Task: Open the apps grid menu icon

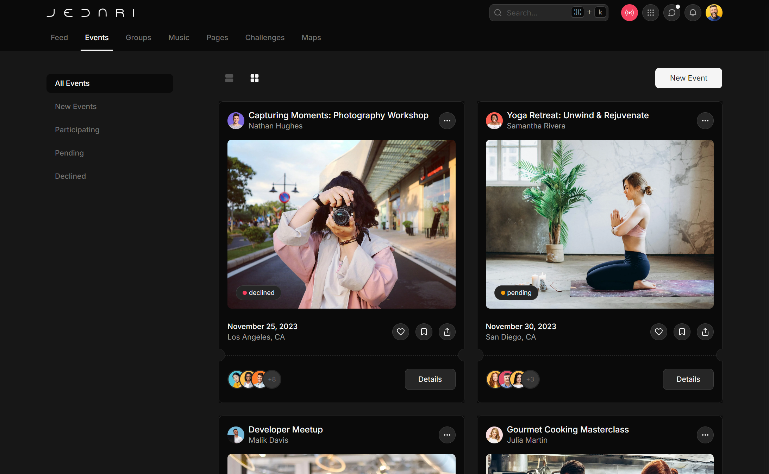Action: coord(650,13)
